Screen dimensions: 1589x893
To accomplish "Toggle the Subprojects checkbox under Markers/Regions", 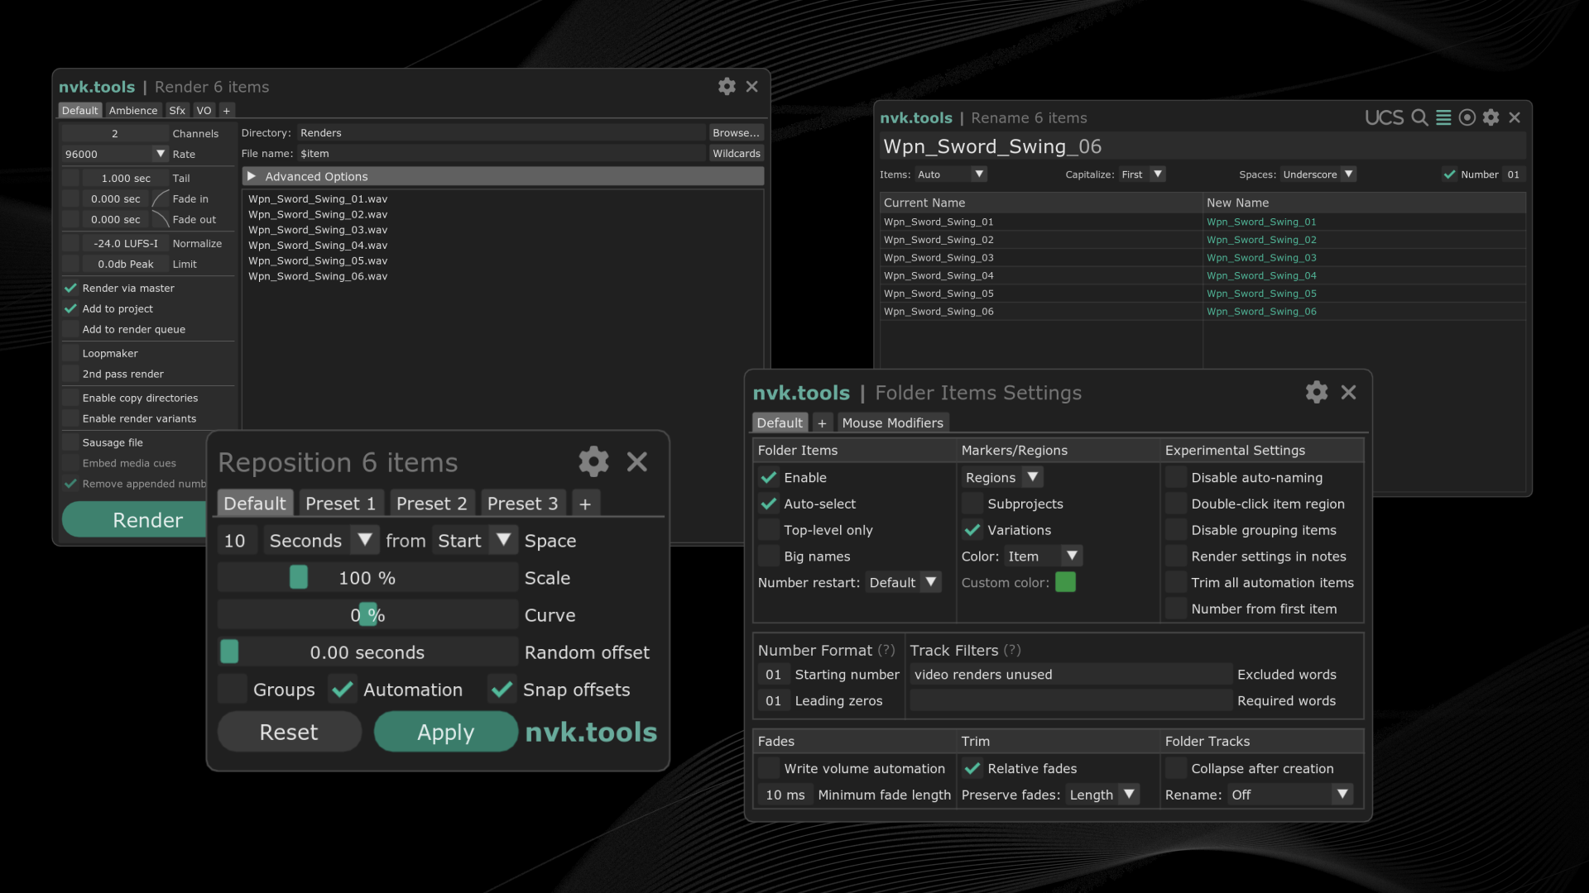I will [x=972, y=504].
